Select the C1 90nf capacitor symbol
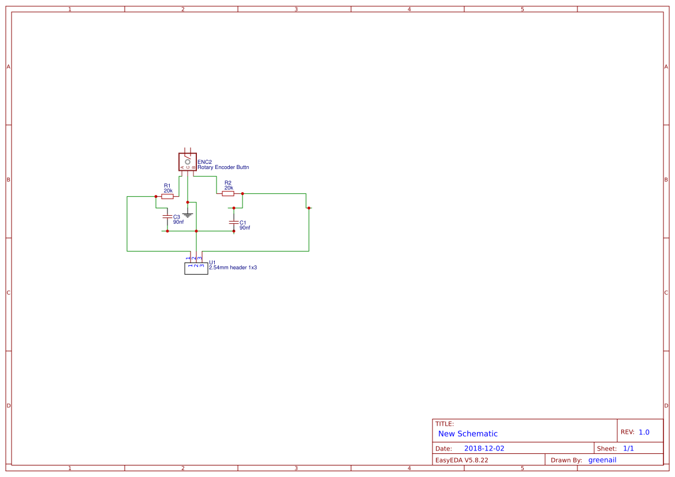The width and height of the screenshot is (675, 477). 233,222
